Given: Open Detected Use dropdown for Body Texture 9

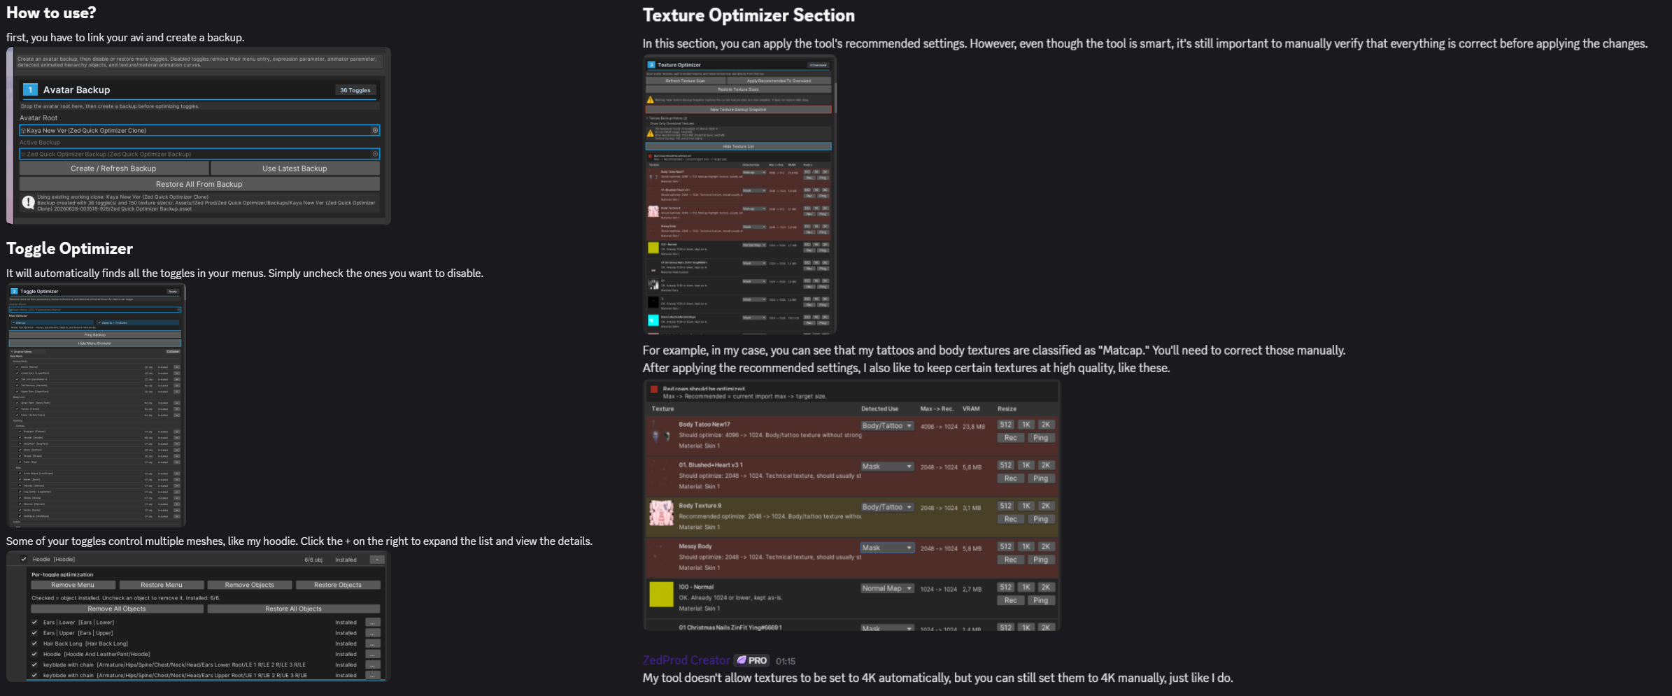Looking at the screenshot, I should click(887, 507).
